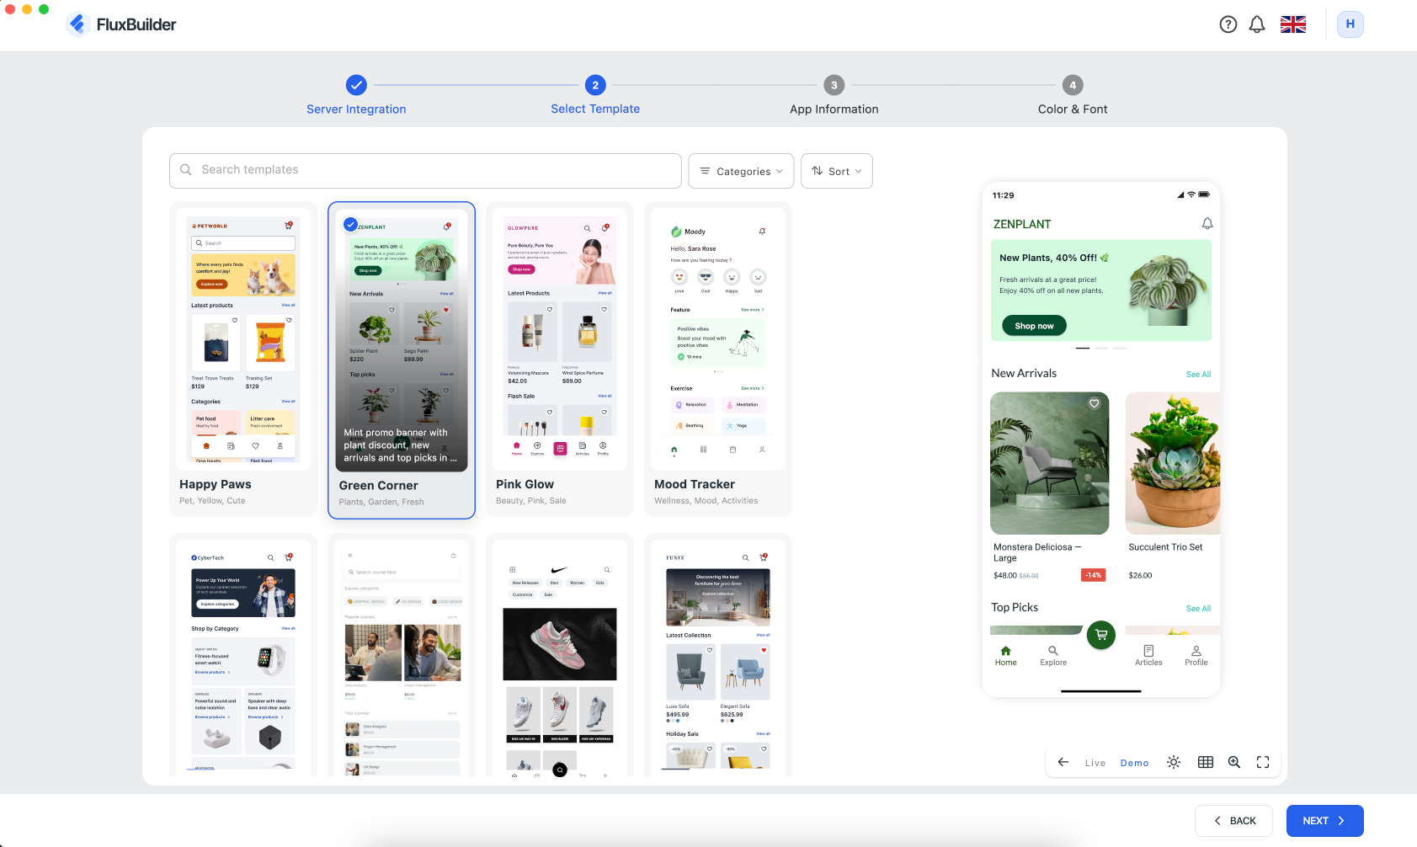Open device grid icon in preview toolbar
This screenshot has height=847, width=1417.
1206,762
